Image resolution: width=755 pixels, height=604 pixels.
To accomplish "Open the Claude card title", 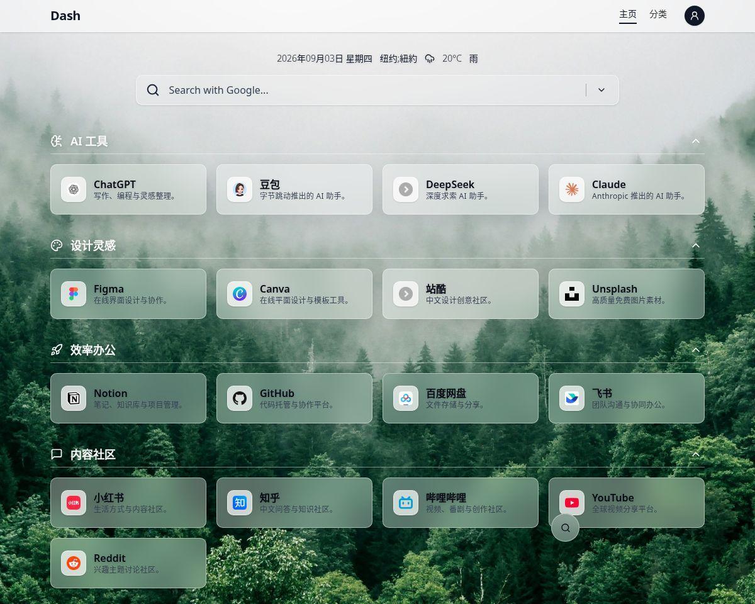I will pyautogui.click(x=608, y=184).
